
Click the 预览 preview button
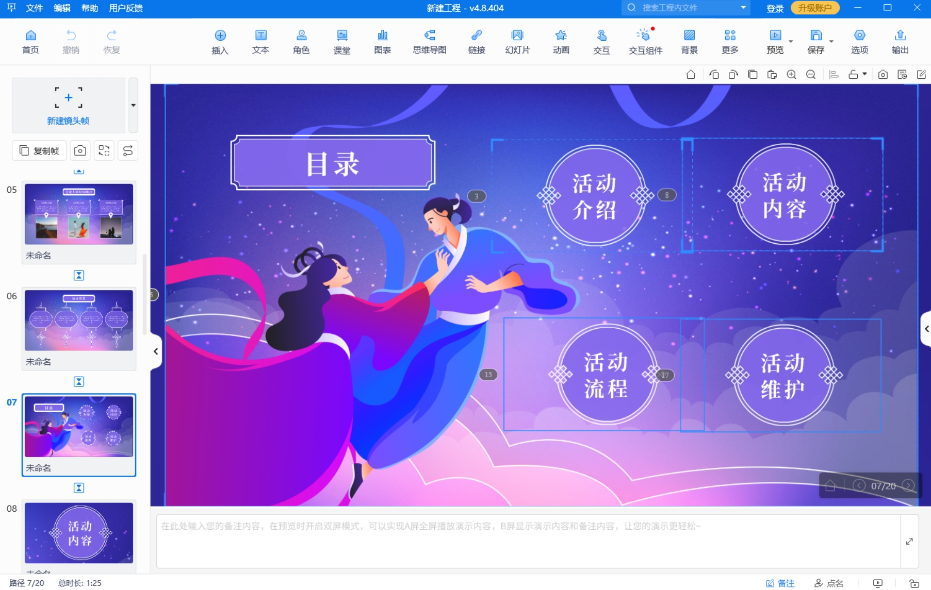pos(775,41)
